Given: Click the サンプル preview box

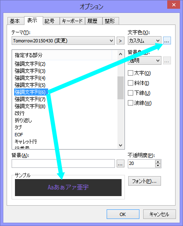Looking at the screenshot, I should (68, 187).
